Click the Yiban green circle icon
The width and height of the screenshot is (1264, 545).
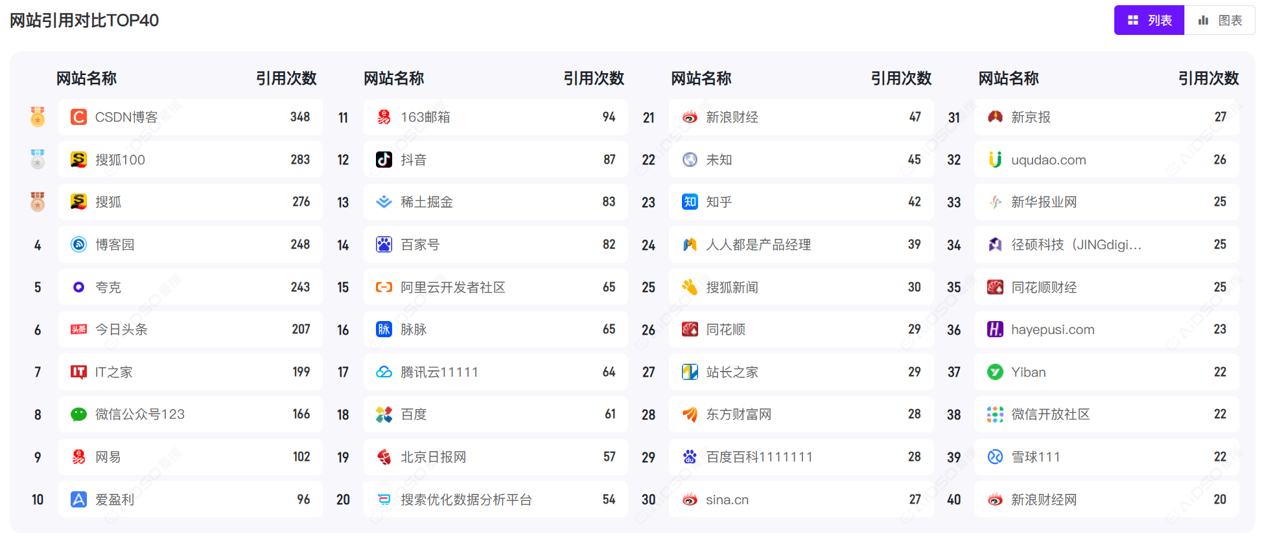point(995,372)
